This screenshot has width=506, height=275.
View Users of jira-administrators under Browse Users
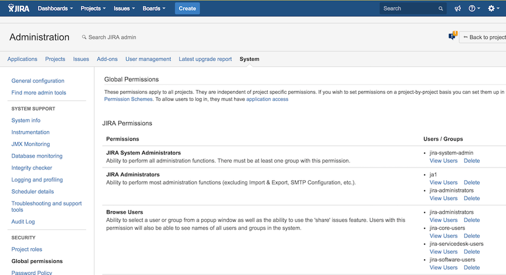pos(444,220)
